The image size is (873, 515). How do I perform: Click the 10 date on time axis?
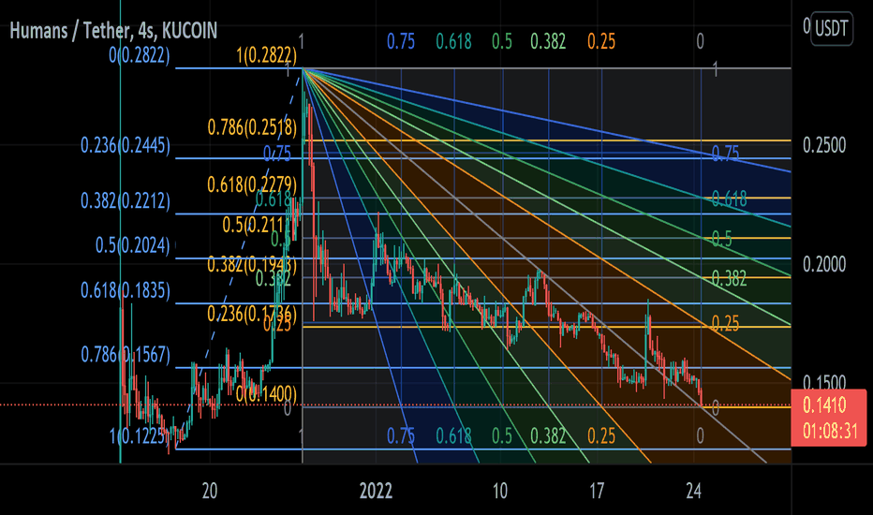tap(500, 491)
